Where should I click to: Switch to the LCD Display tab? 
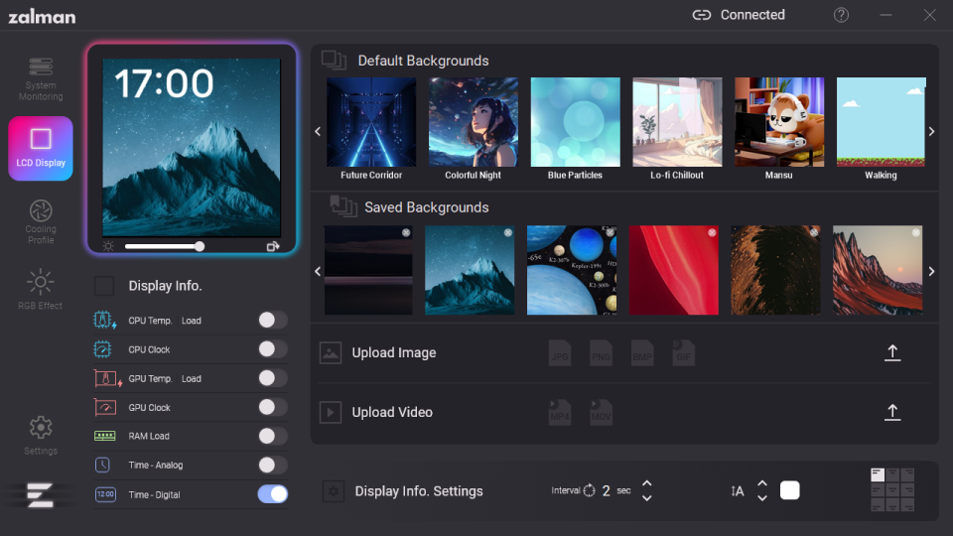[x=41, y=148]
